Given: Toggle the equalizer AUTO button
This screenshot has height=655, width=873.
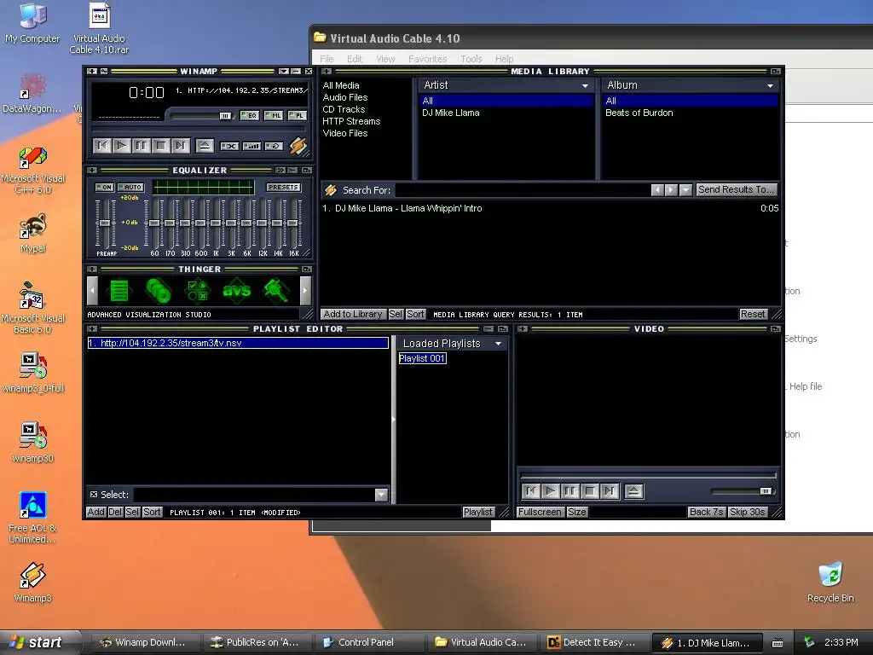Looking at the screenshot, I should (x=130, y=187).
